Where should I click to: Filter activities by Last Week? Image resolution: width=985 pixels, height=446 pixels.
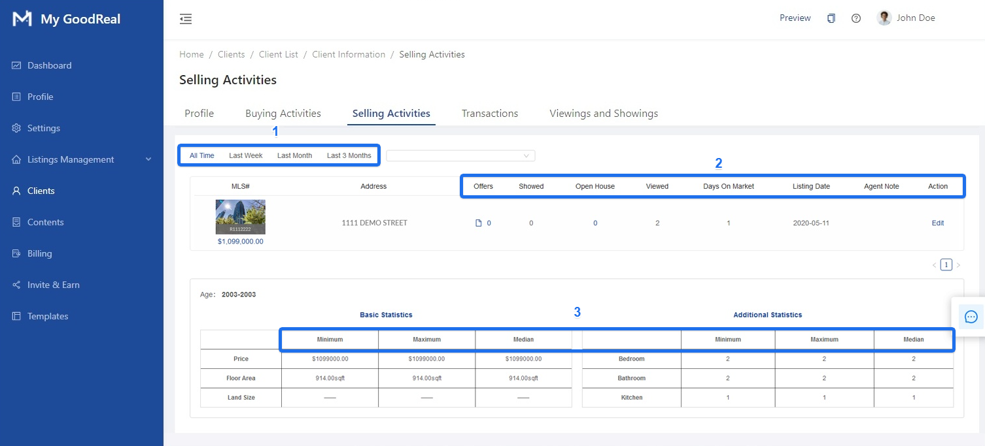tap(245, 155)
